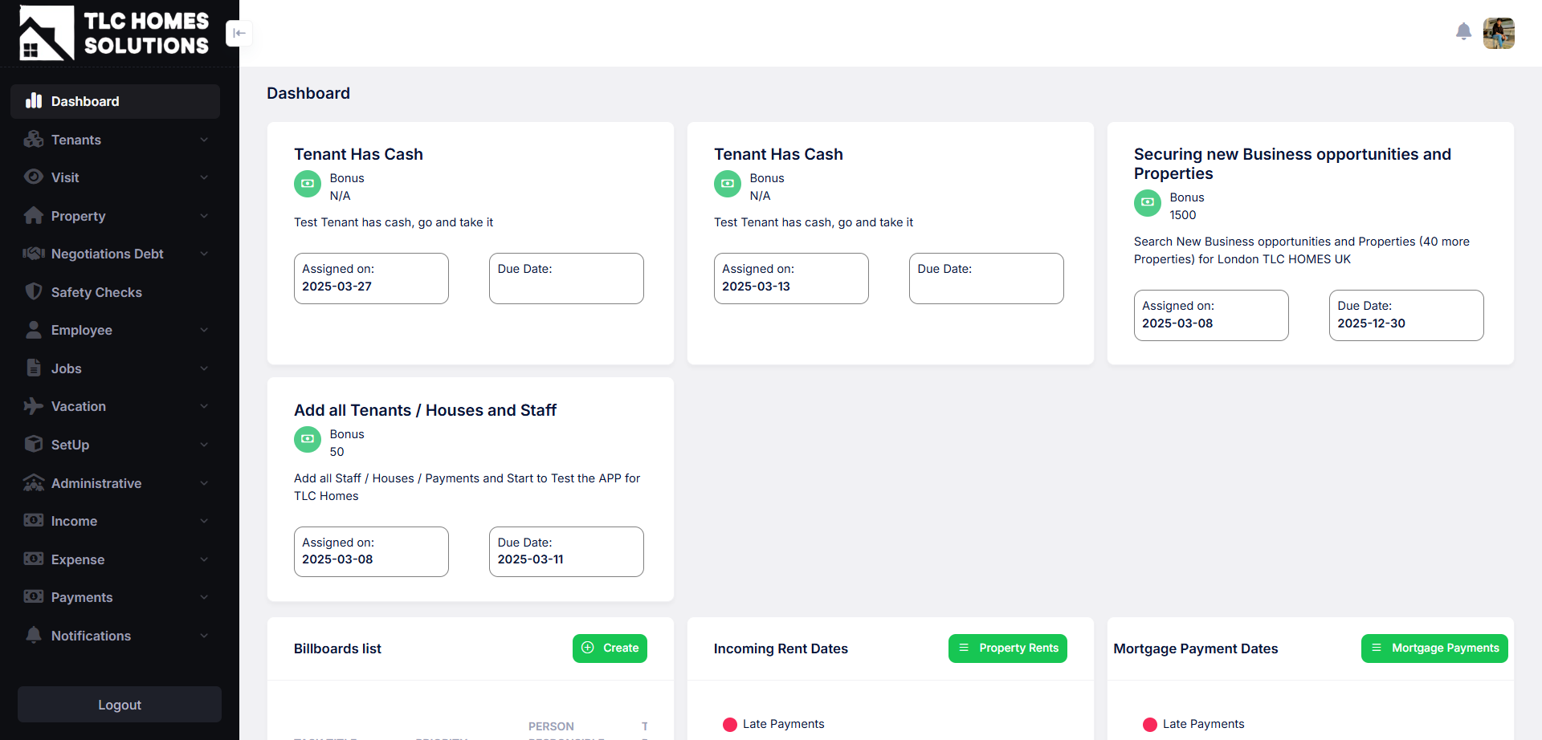Screen dimensions: 1542x740
Task: Collapse the sidebar with the arrow toggle
Action: [239, 34]
